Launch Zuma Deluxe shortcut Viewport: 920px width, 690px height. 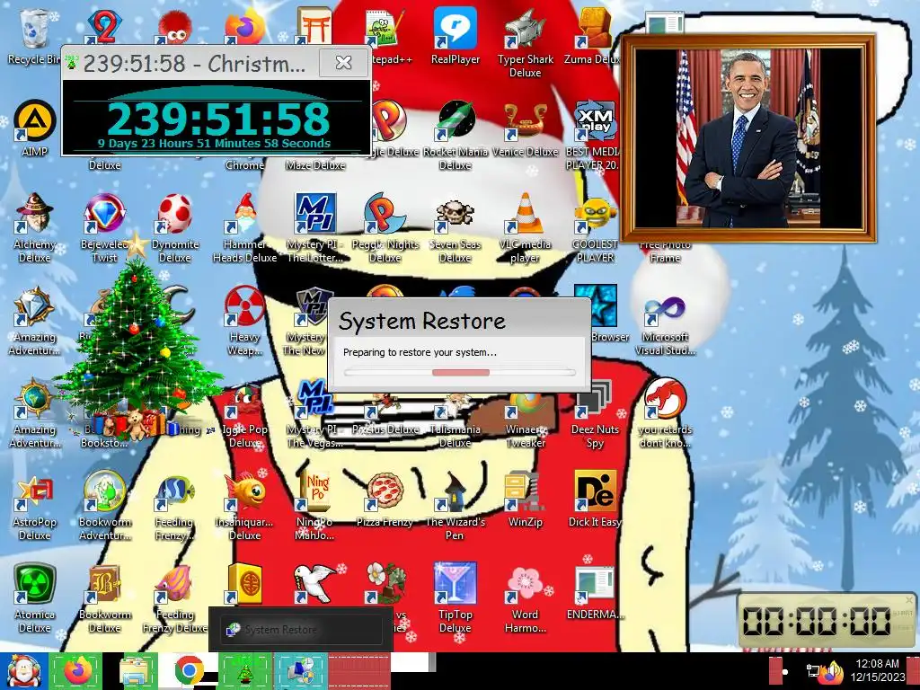[593, 36]
